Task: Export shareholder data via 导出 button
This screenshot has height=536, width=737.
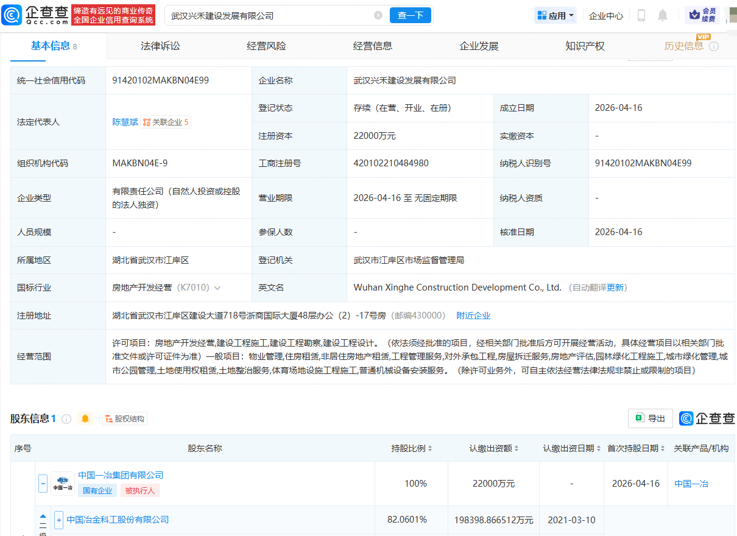Action: pos(650,418)
